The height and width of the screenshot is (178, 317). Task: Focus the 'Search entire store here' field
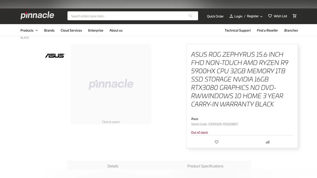click(133, 16)
